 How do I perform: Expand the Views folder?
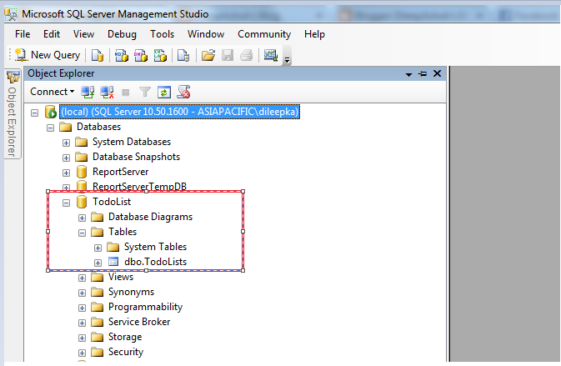coord(82,278)
